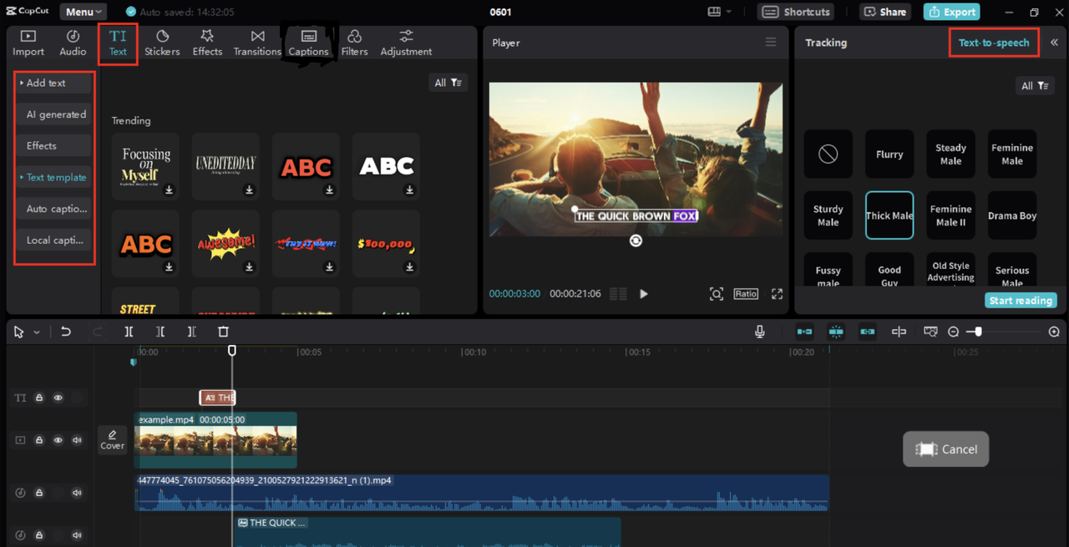Download the white ABC text template
Viewport: 1069px width, 547px height.
410,190
